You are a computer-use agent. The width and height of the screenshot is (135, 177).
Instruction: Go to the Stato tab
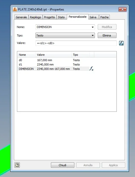61,17
